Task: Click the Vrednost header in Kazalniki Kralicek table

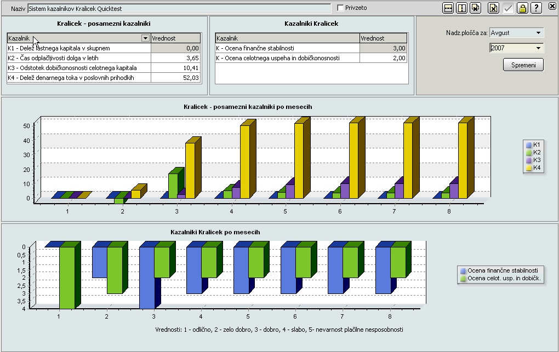Action: (x=383, y=38)
